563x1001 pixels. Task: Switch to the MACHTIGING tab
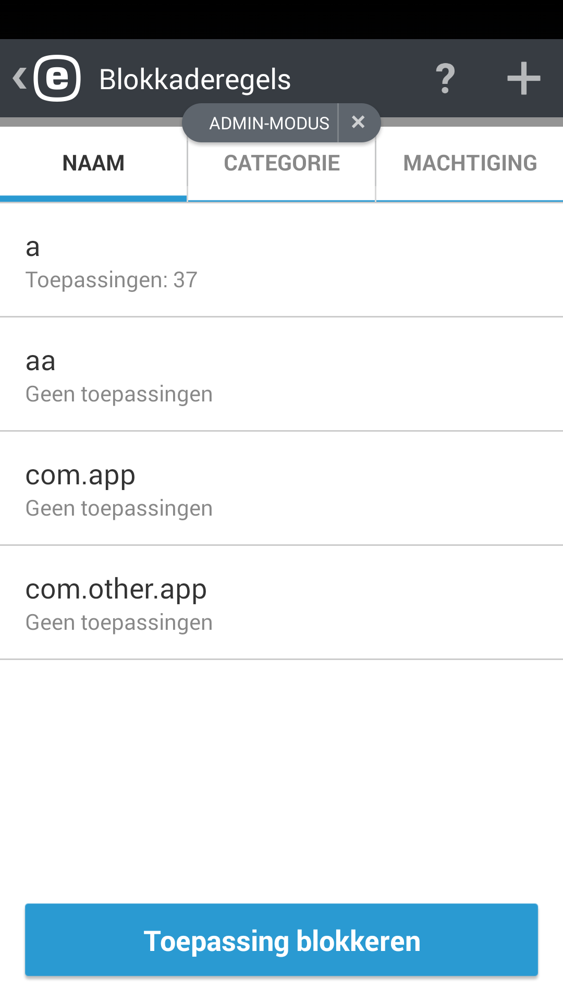tap(470, 163)
